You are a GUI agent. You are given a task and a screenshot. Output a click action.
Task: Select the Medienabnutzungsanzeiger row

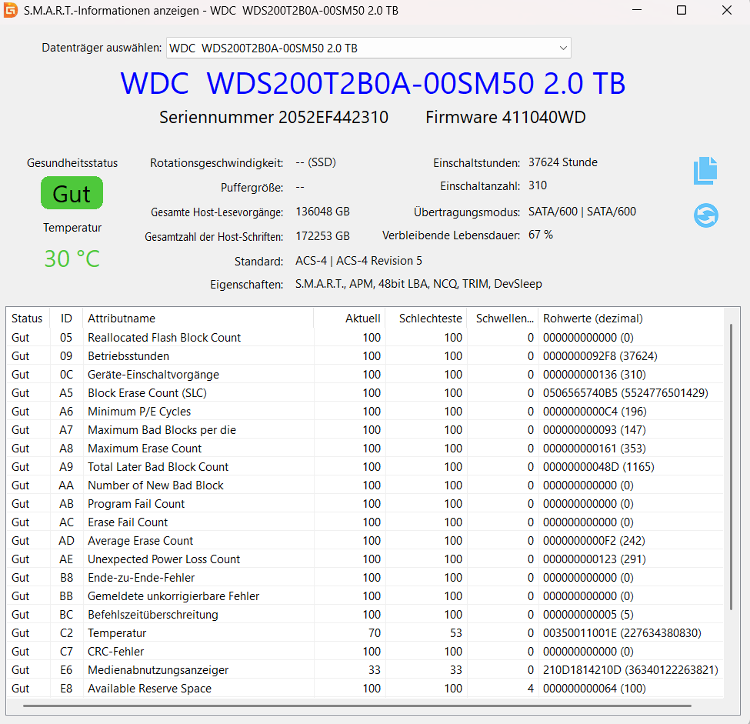click(x=158, y=670)
